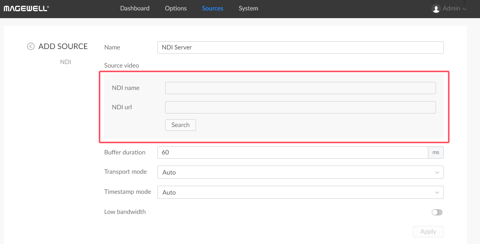This screenshot has width=480, height=244.
Task: Open the Options tab
Action: (176, 8)
